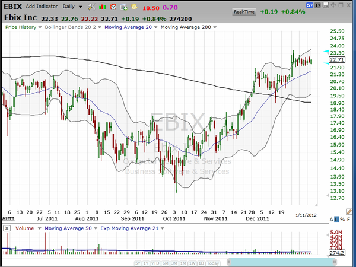Select the 5Y time range
The height and width of the screenshot is (267, 356).
pos(138,263)
